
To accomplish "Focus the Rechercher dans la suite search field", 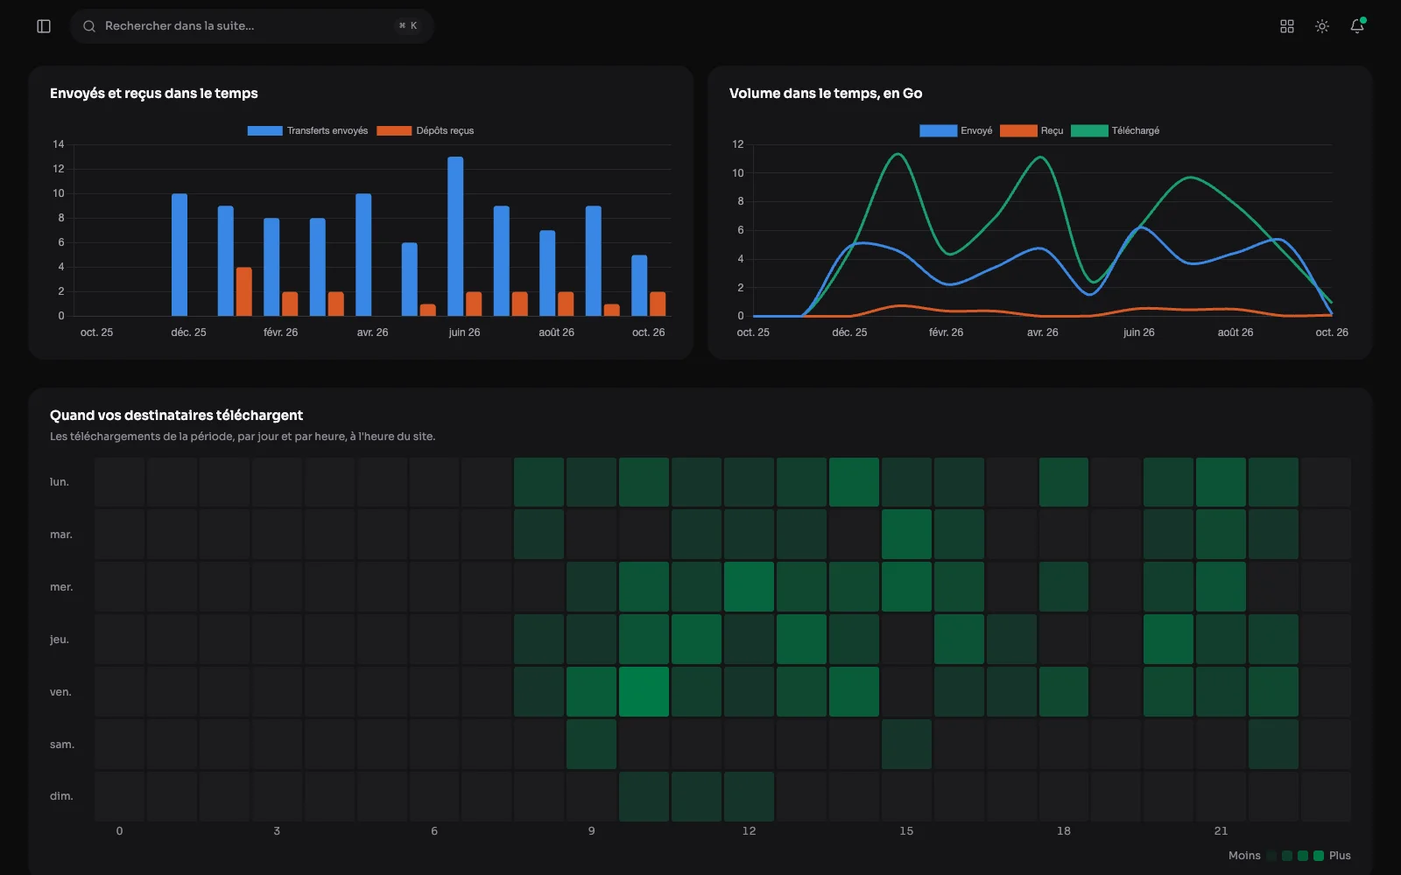I will [252, 26].
